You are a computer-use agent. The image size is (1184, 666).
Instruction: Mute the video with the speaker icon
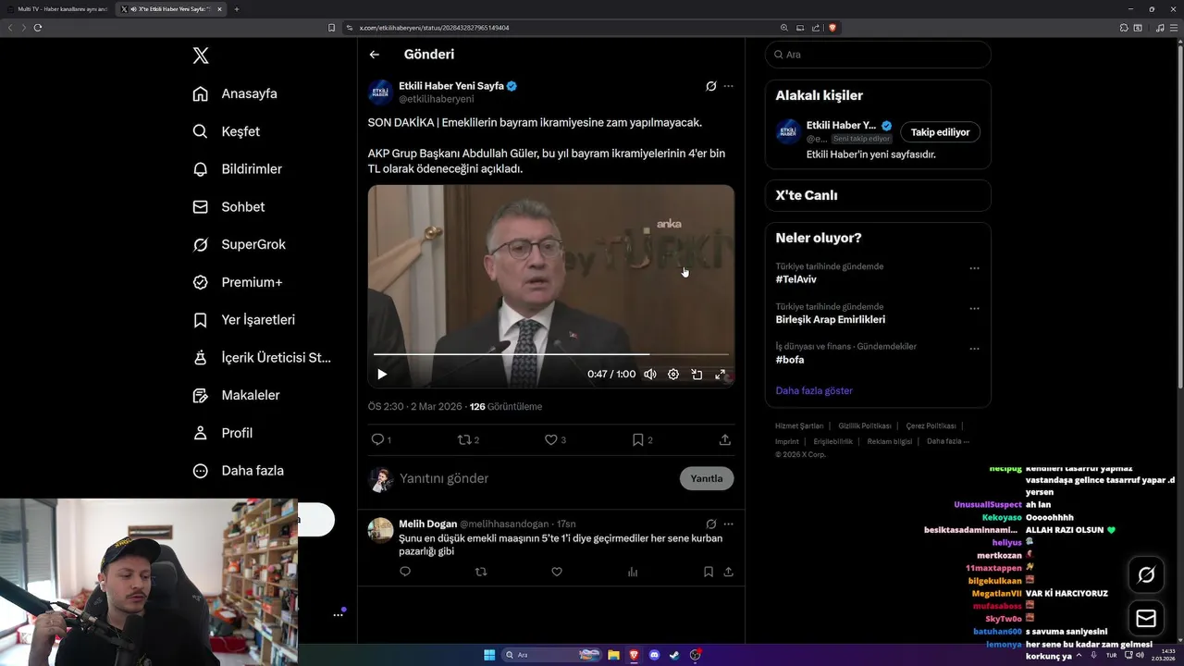pyautogui.click(x=650, y=374)
